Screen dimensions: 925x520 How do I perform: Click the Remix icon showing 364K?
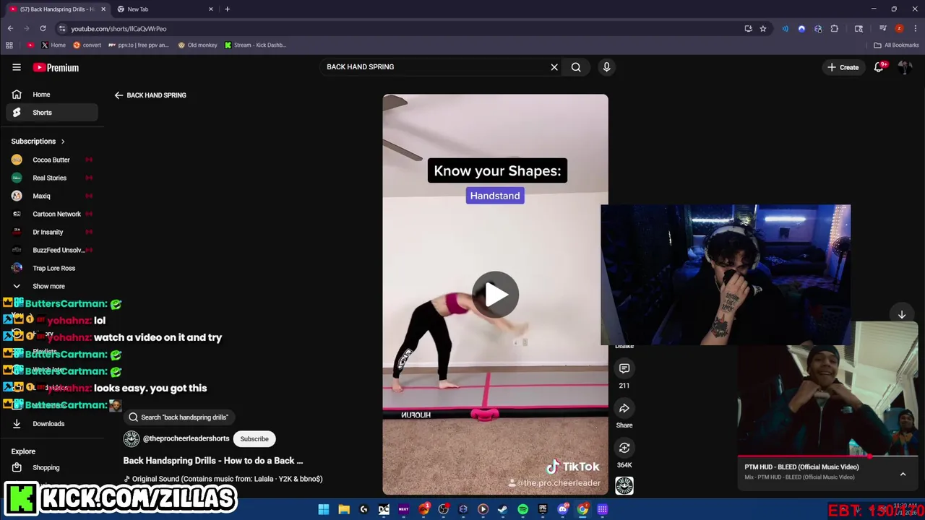coord(624,448)
